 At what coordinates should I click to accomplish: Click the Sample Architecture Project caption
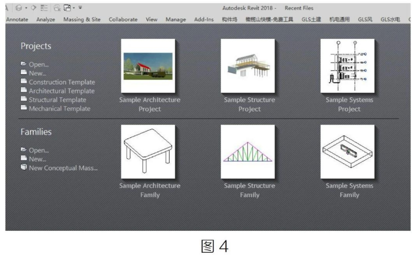[150, 104]
